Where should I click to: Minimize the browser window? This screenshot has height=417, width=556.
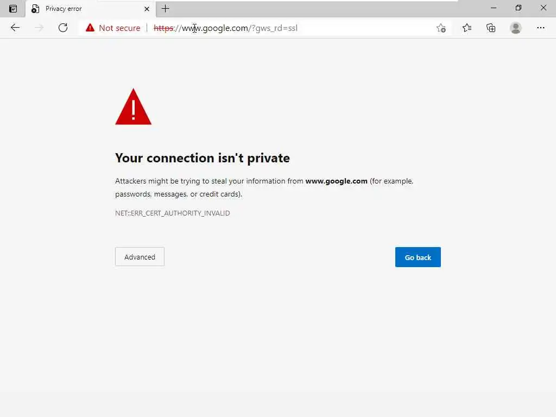point(494,8)
